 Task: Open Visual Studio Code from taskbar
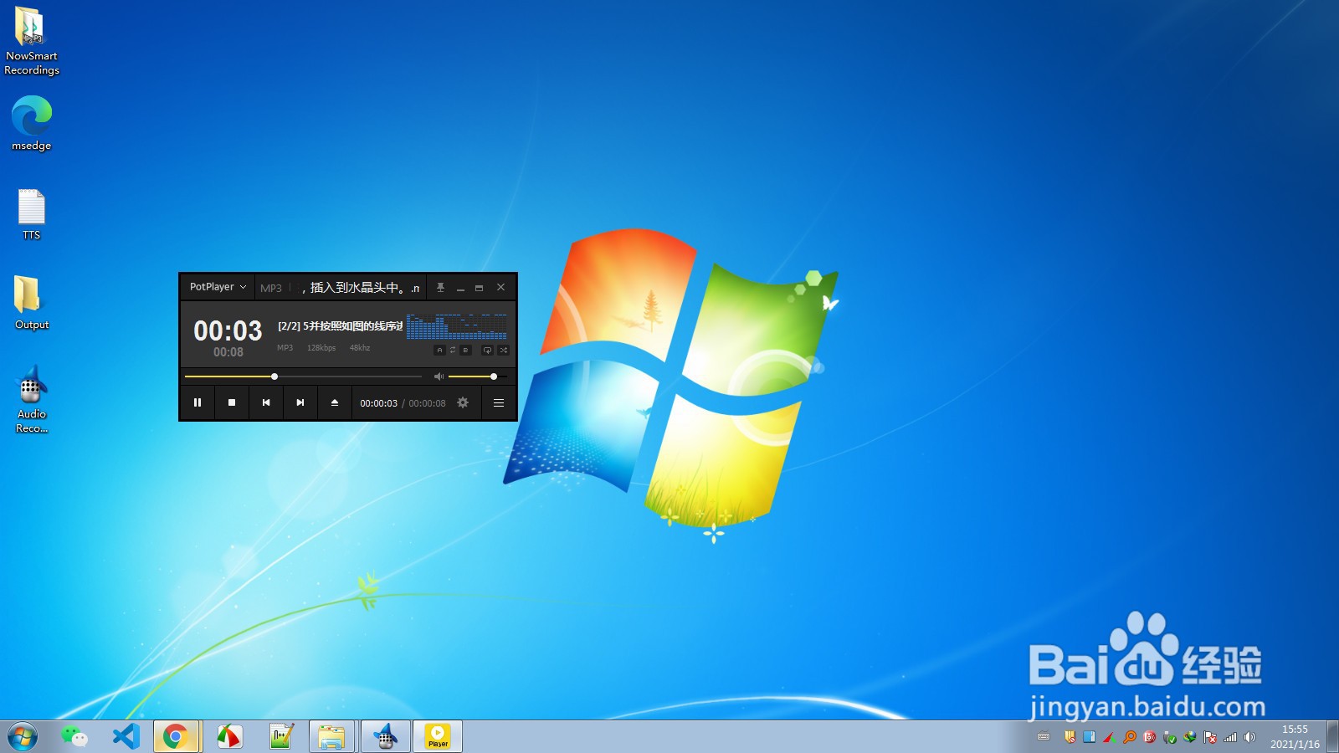click(x=126, y=737)
